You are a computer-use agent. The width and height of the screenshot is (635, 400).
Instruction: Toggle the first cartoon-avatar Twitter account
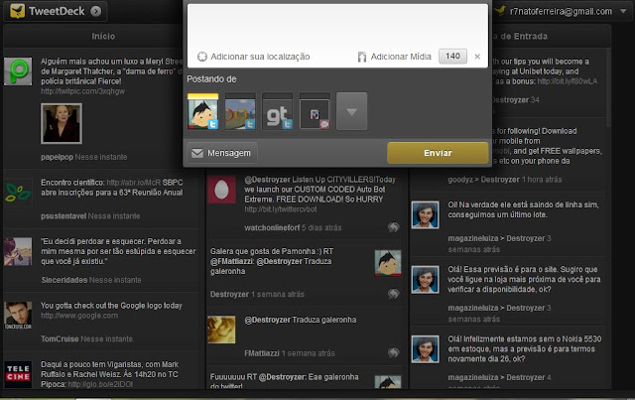202,111
